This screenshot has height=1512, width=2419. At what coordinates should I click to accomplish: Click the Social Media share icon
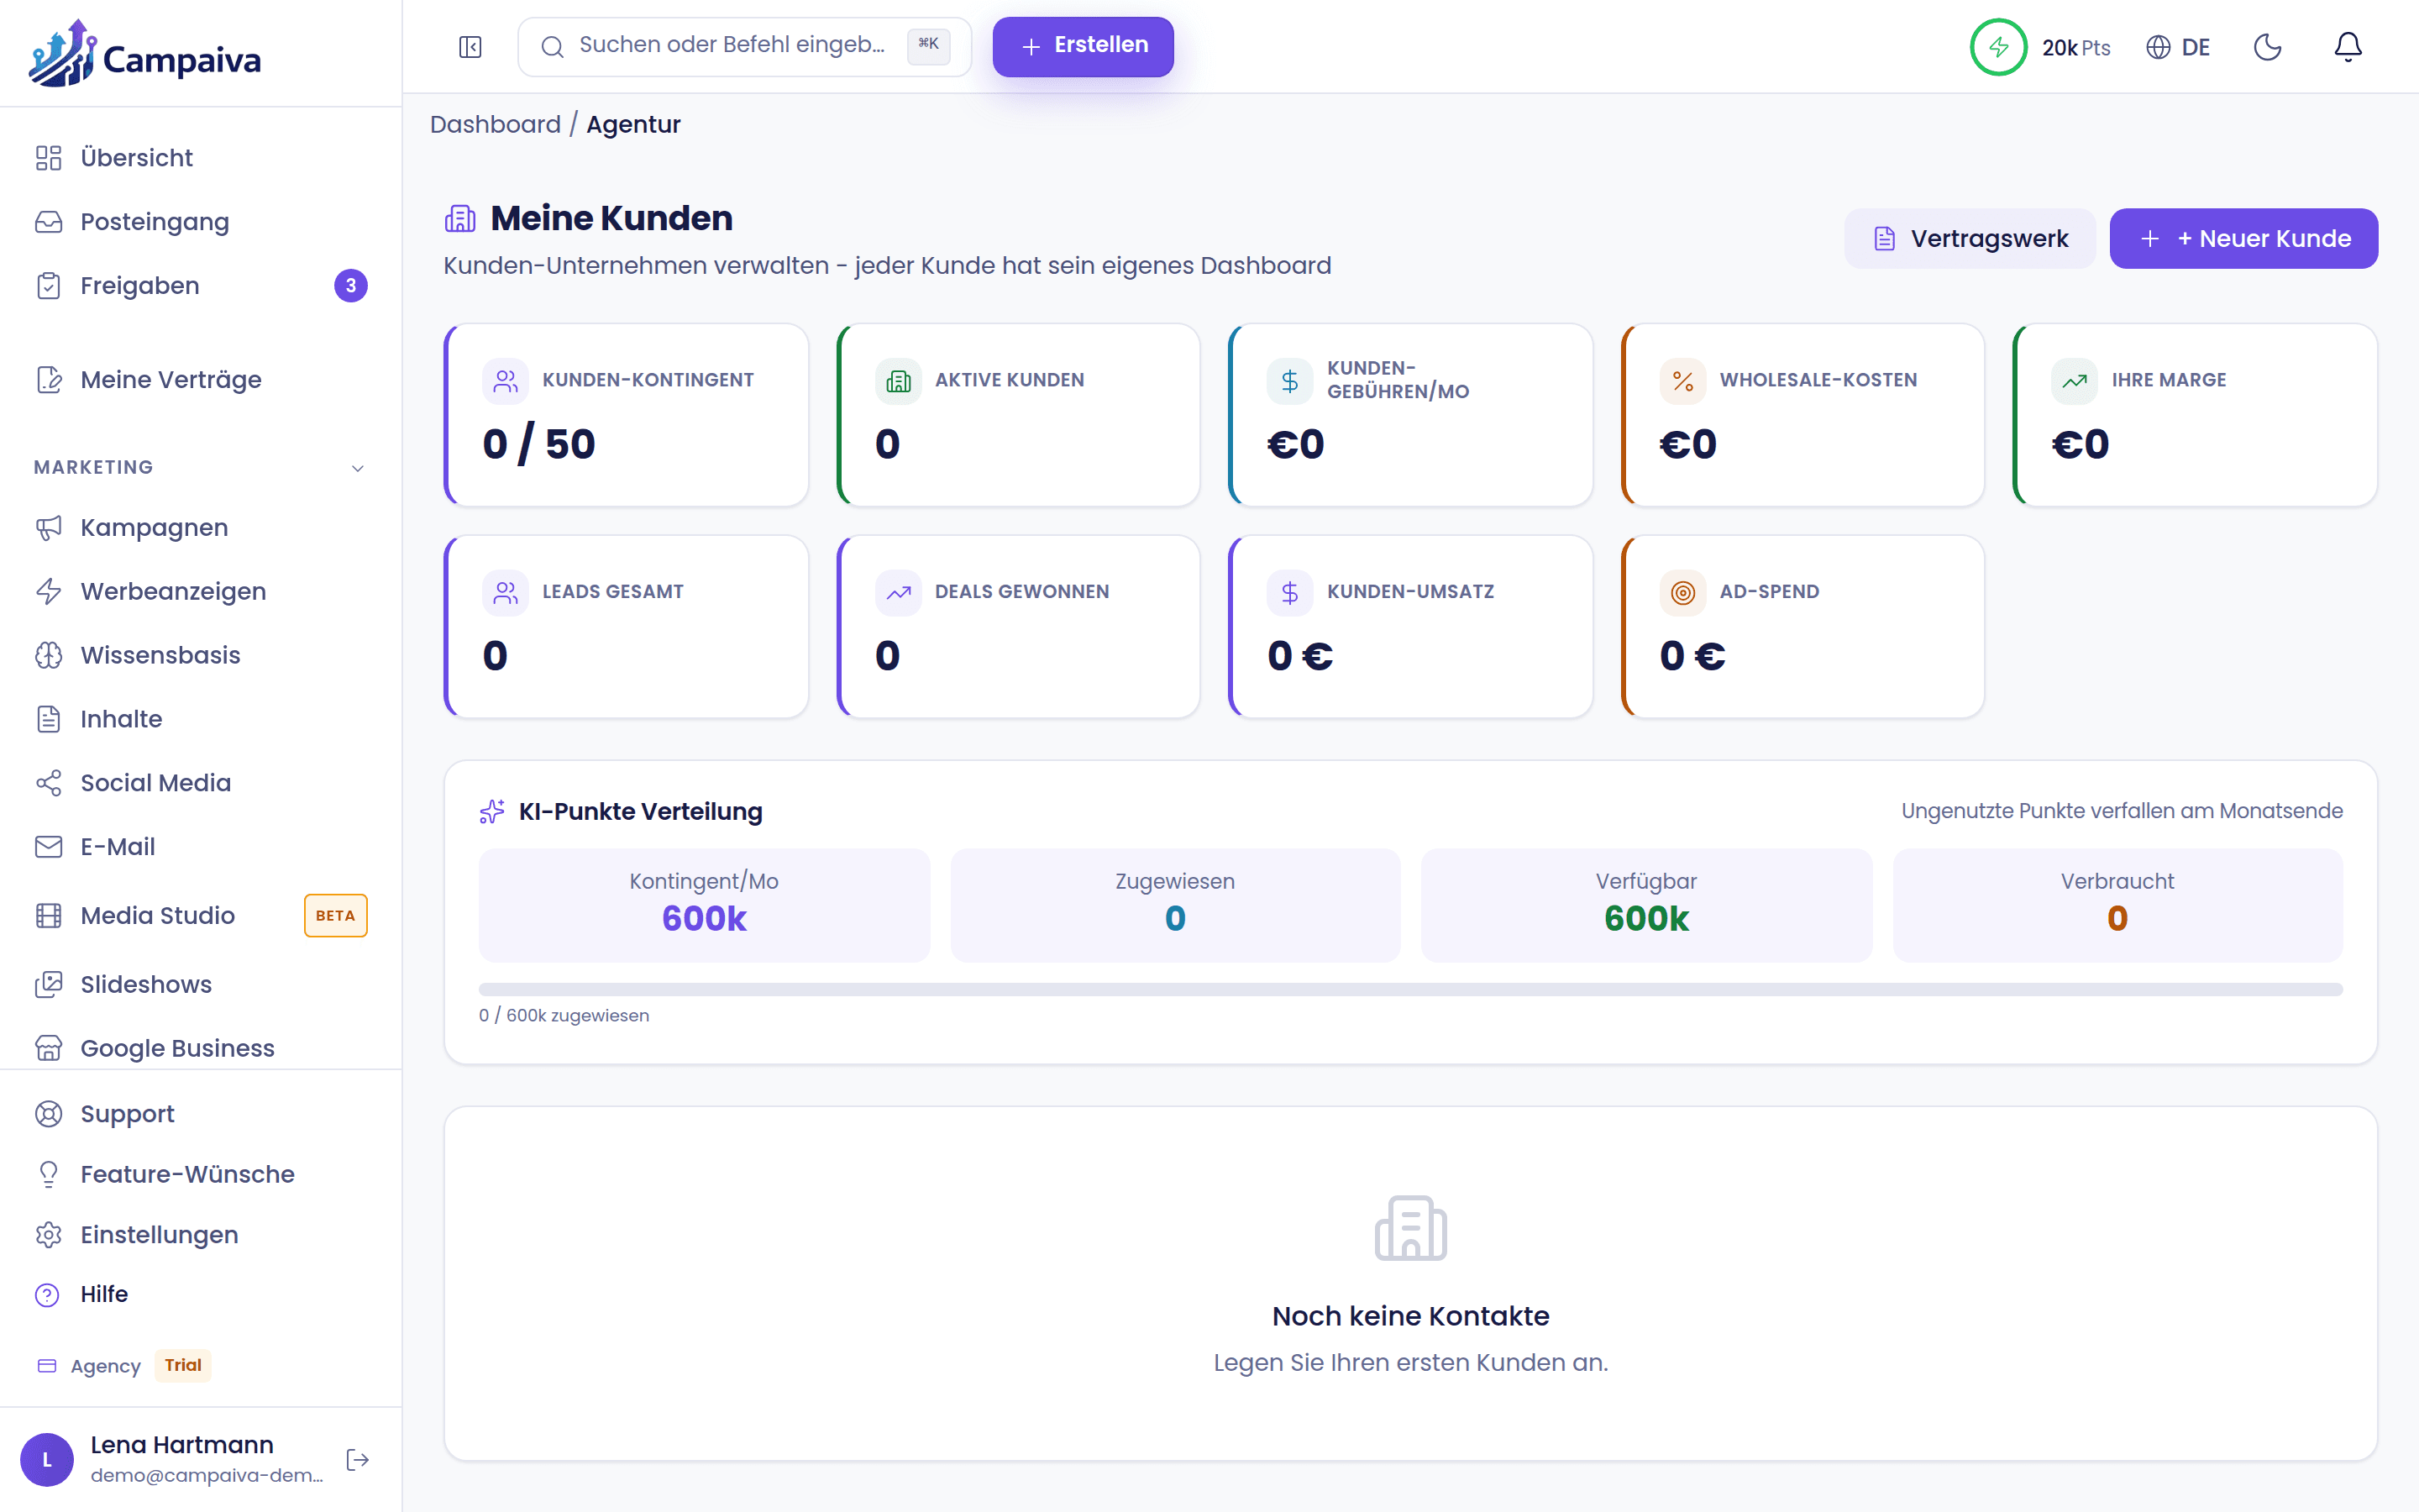(x=48, y=783)
